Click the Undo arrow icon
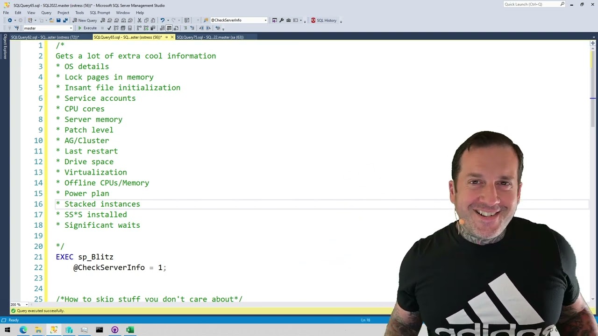The image size is (598, 336). click(x=163, y=21)
